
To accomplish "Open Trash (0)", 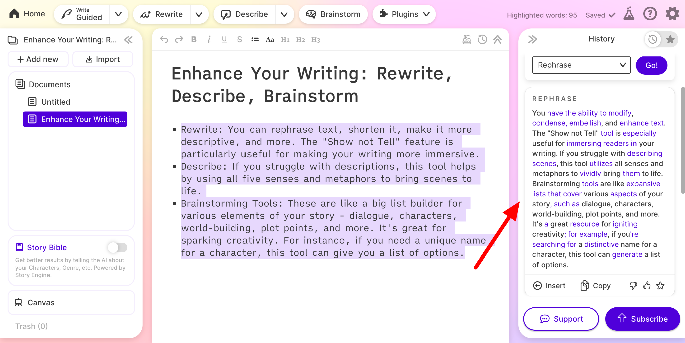I will click(32, 326).
